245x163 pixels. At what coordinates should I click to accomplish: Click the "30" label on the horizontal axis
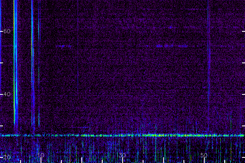coord(122,155)
